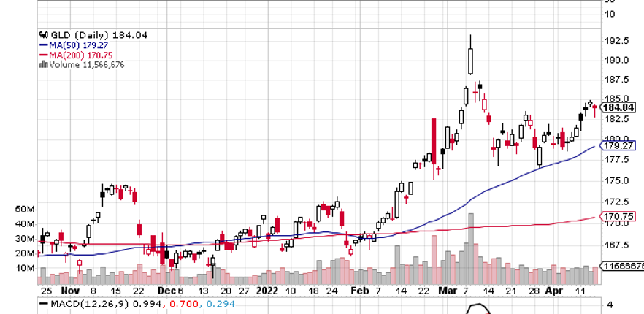Click the blue MA(50) line marker in legend

point(43,45)
